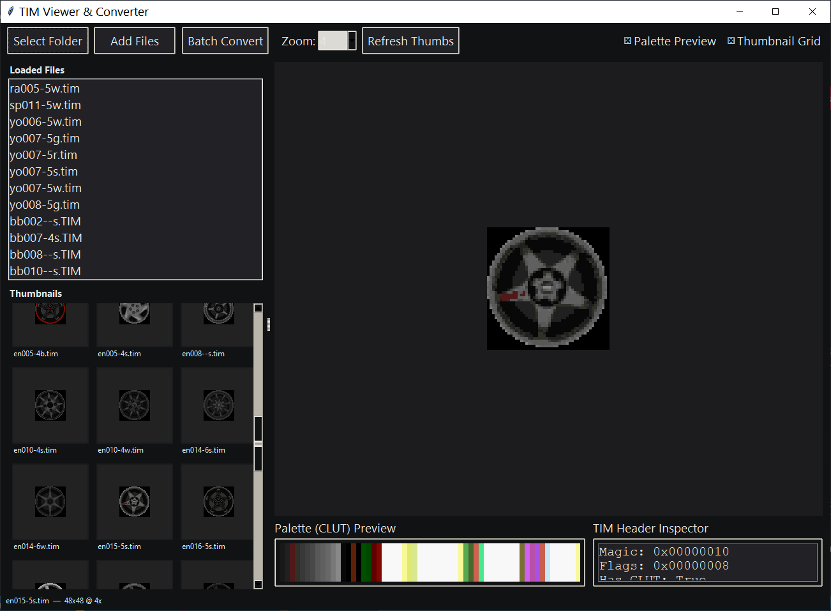831x611 pixels.
Task: Select yo007-5w.tim in Loaded Files
Action: pyautogui.click(x=135, y=188)
